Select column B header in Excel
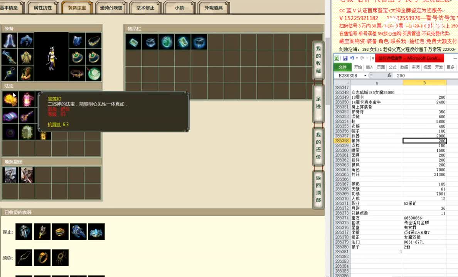 pos(424,83)
